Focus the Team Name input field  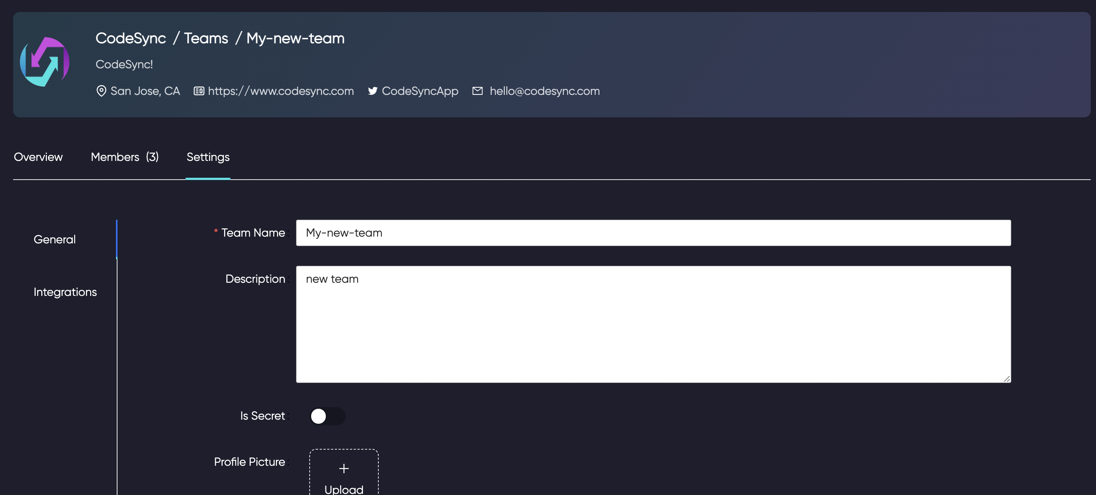pos(653,233)
